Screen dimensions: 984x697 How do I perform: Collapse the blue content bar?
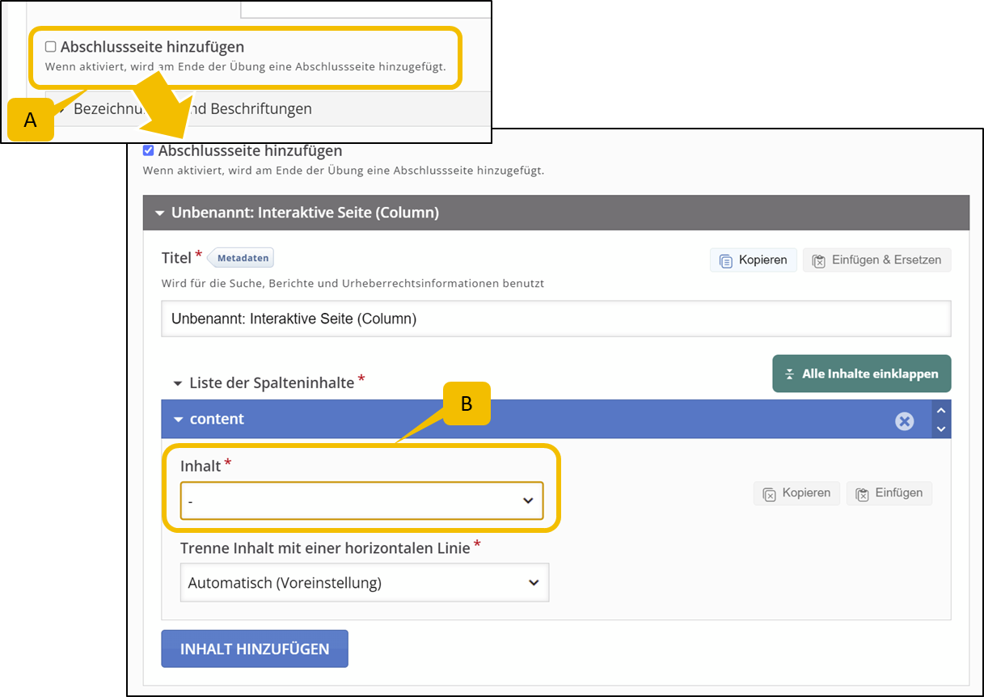(179, 419)
